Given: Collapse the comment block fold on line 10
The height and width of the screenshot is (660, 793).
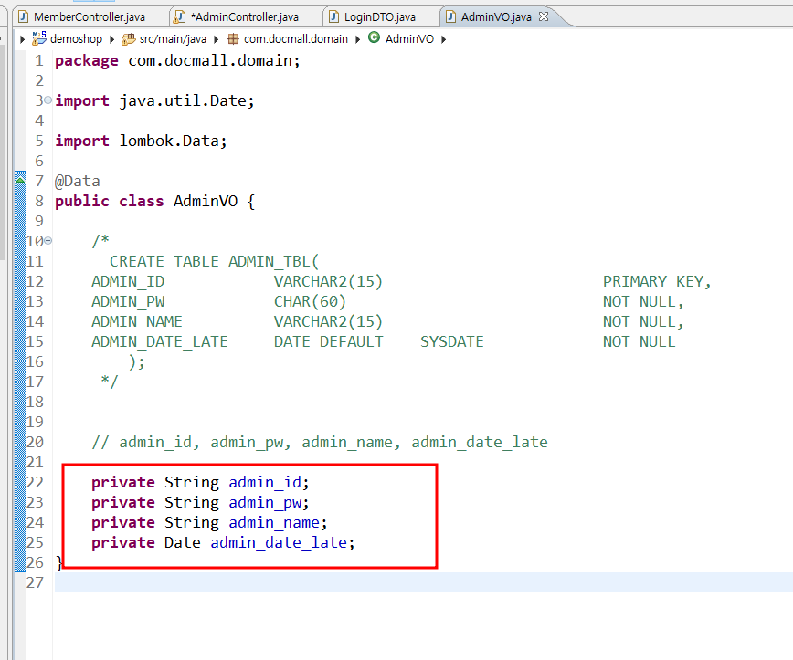Looking at the screenshot, I should (x=48, y=241).
